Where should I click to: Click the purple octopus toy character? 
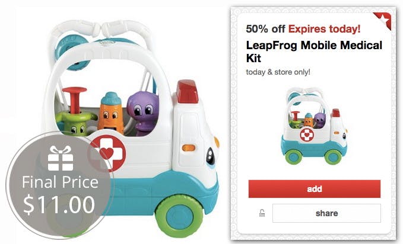point(142,113)
